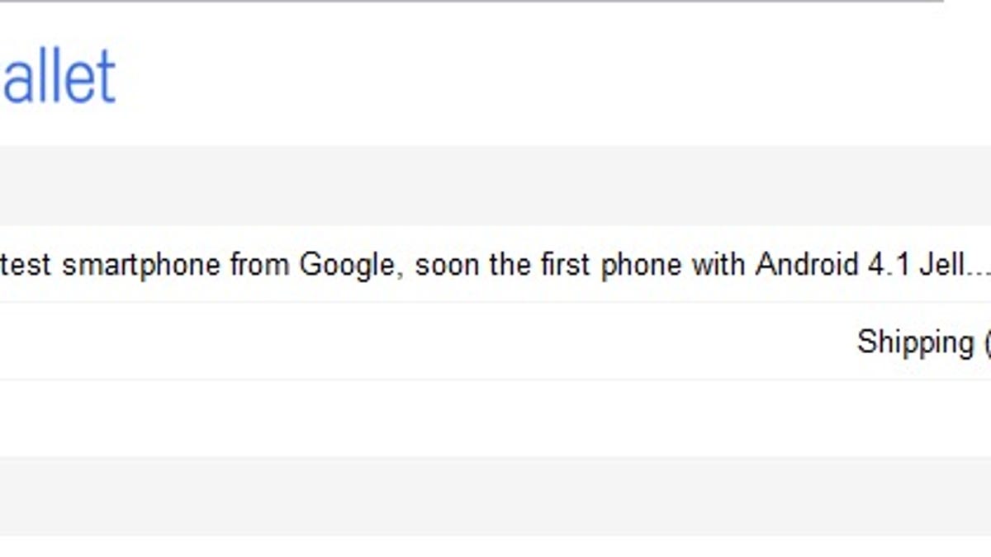Click the blank area left of Shipping

pyautogui.click(x=413, y=342)
